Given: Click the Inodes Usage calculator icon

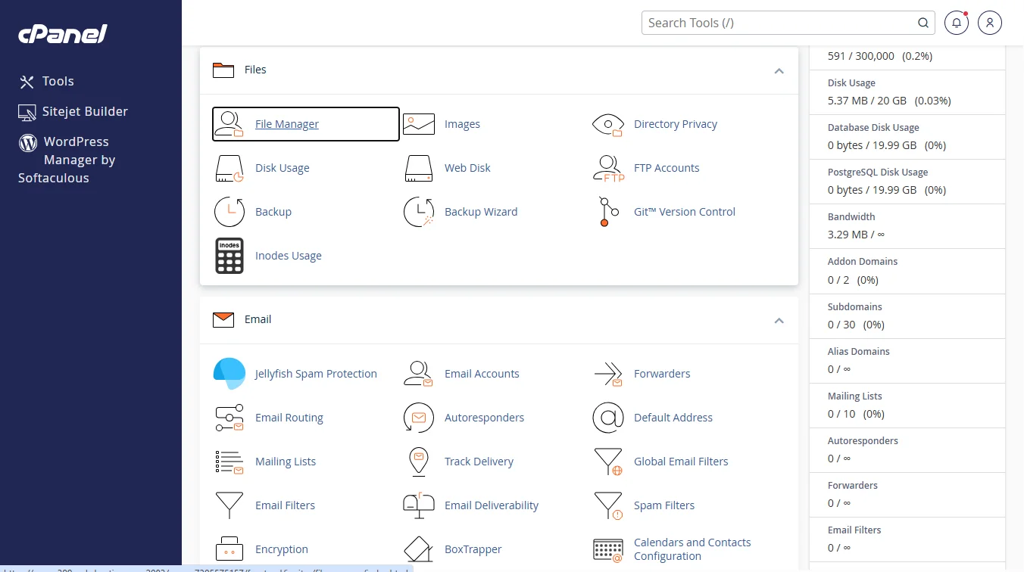Looking at the screenshot, I should point(229,256).
